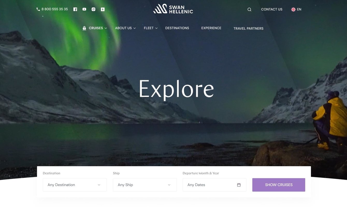Open the Facebook social icon

(75, 9)
